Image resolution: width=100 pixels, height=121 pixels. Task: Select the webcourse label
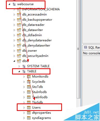pyautogui.click(x=25, y=4)
